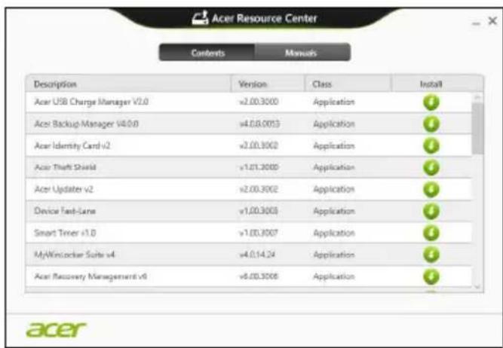
Task: Install MyWinLocker Suite v4
Action: [431, 255]
